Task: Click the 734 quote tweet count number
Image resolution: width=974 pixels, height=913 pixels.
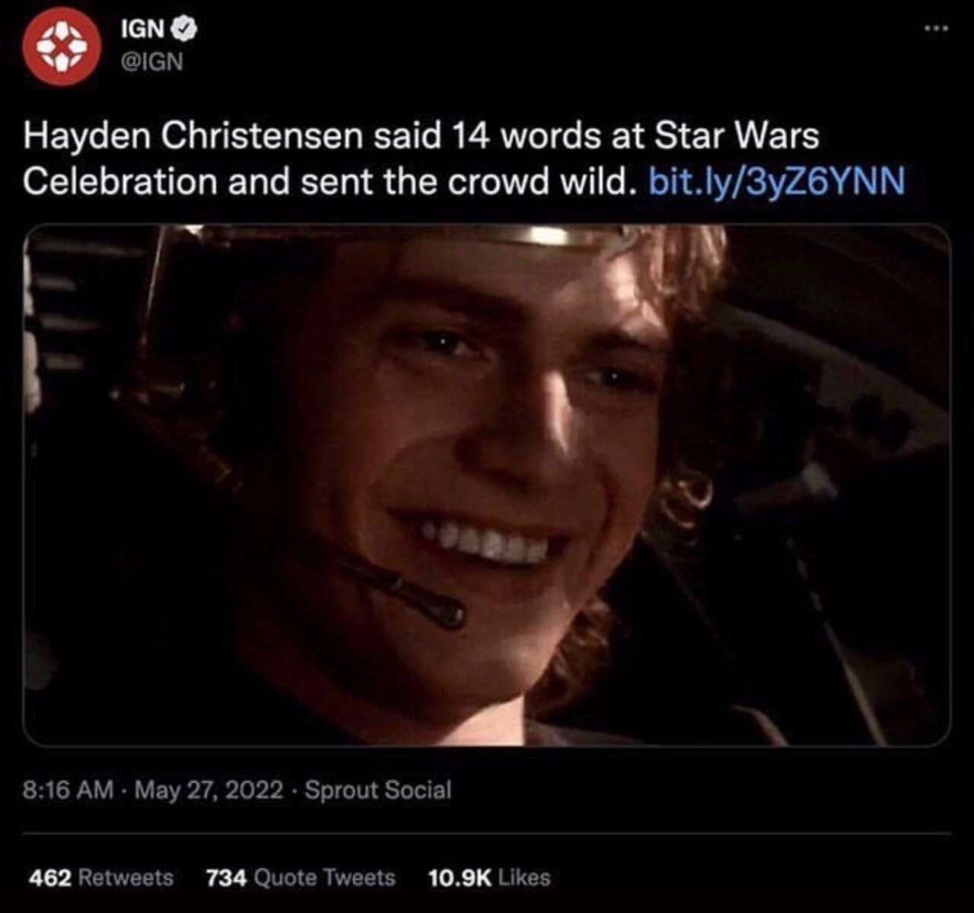Action: coord(226,877)
